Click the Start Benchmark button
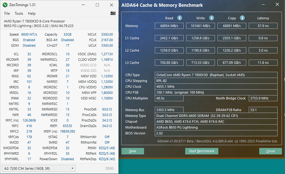This screenshot has height=174, width=285. (x=201, y=151)
